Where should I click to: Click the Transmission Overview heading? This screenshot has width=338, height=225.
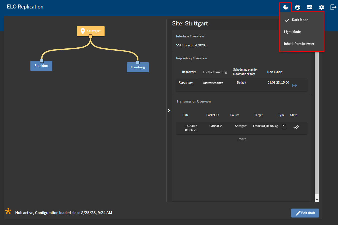click(x=194, y=101)
